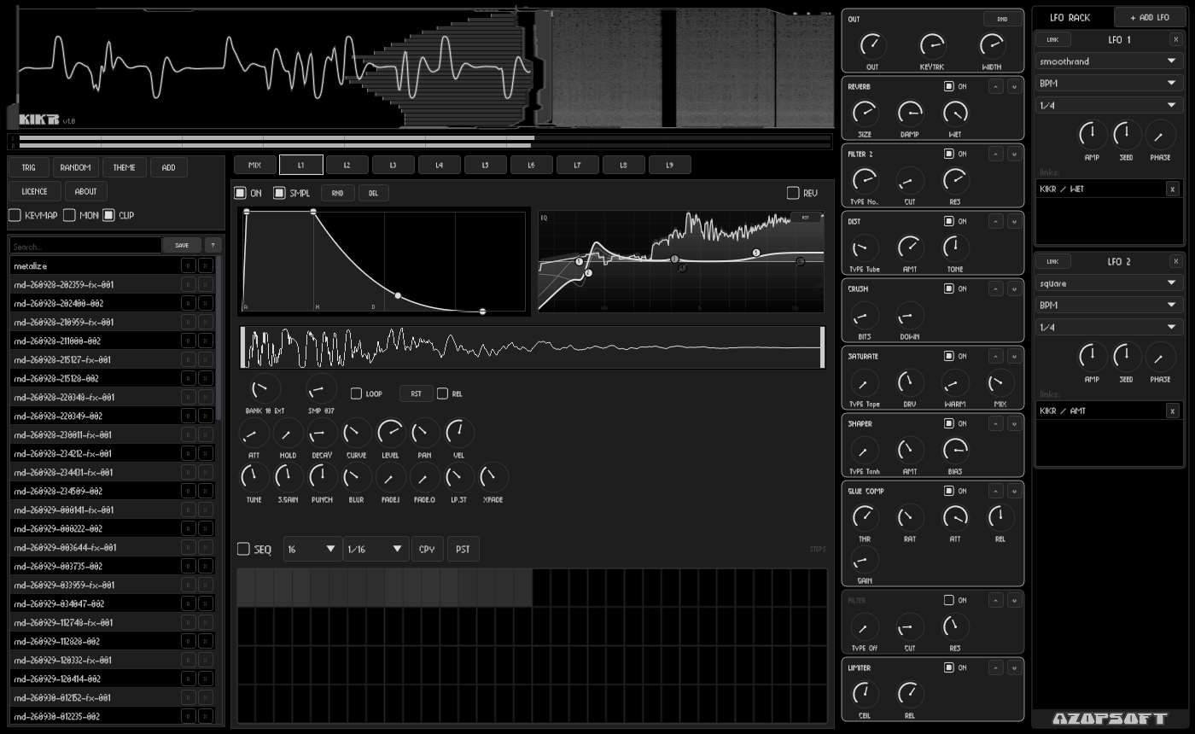Viewport: 1195px width, 734px height.
Task: Enable the bottom Filter ON toggle
Action: (948, 600)
